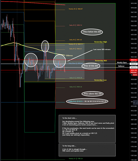Click the 1838.667 Weekly Open price tag
Viewport: 138px width, 161px height.
pyautogui.click(x=134, y=64)
